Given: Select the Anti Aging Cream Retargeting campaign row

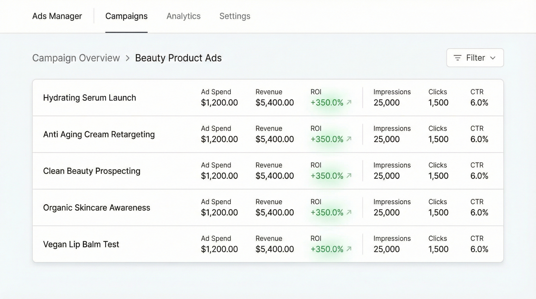Looking at the screenshot, I should 99,134.
